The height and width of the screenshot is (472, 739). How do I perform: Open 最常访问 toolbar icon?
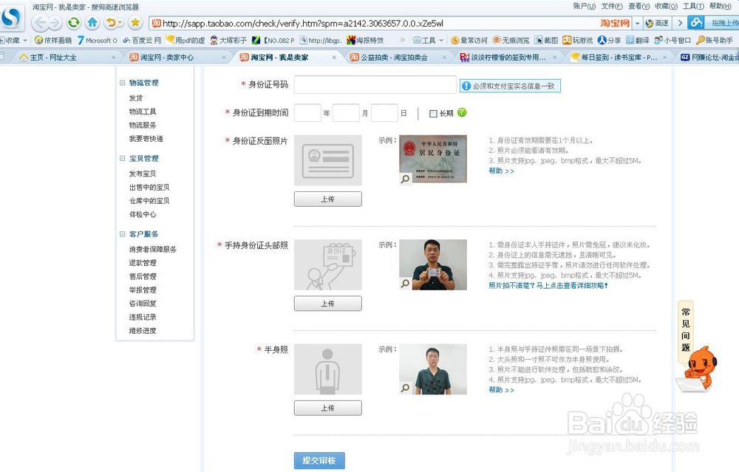469,41
